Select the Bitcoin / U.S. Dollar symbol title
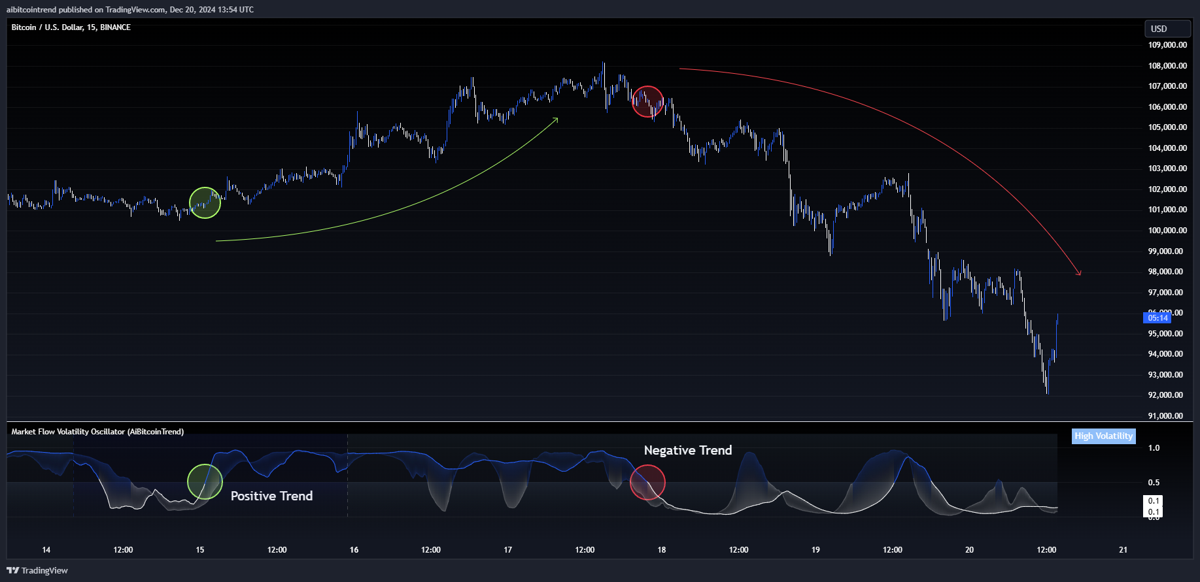This screenshot has height=582, width=1200. click(x=71, y=27)
